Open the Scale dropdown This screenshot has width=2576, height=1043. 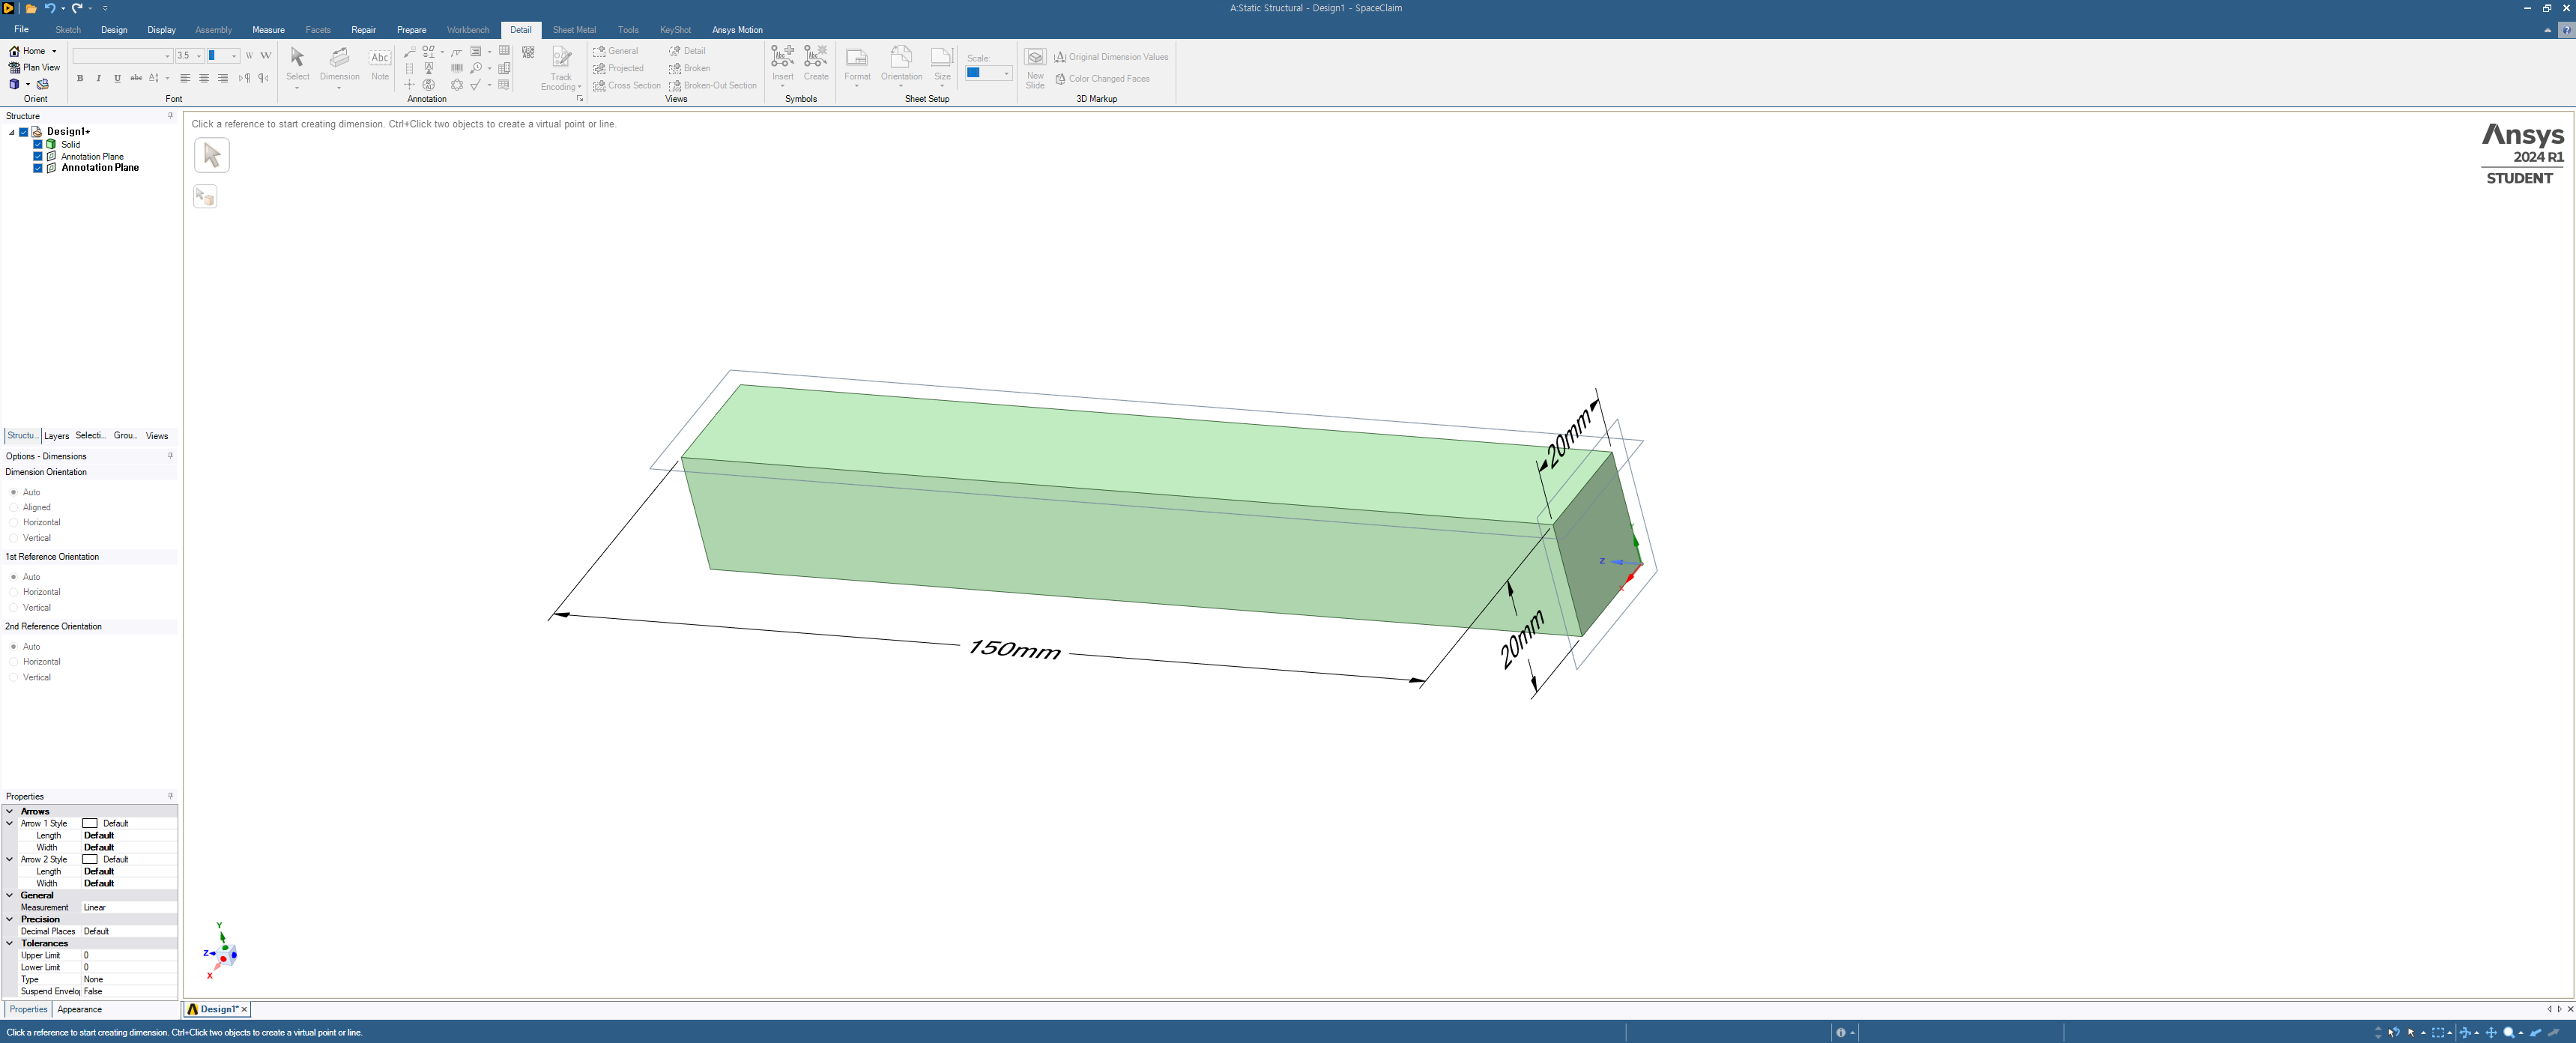click(1006, 73)
